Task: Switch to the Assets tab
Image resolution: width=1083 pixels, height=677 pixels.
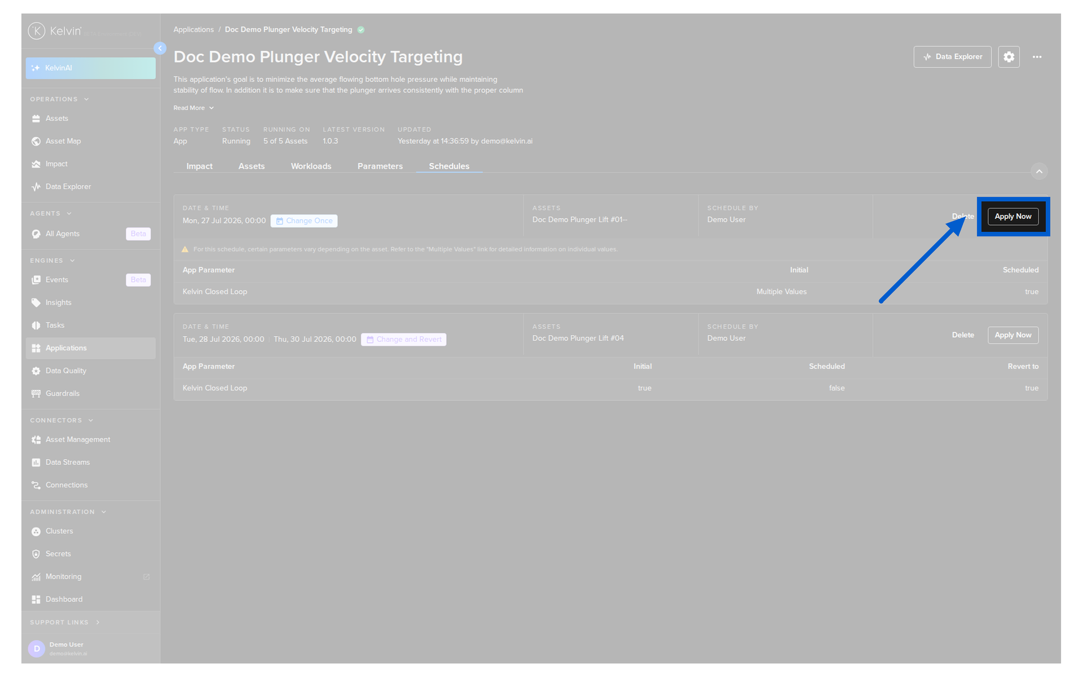Action: coord(252,166)
